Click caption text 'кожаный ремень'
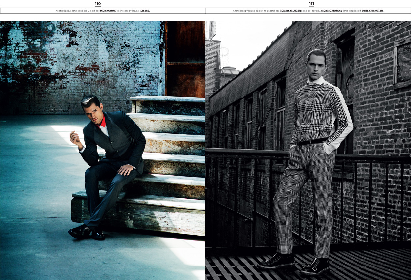 pos(310,11)
